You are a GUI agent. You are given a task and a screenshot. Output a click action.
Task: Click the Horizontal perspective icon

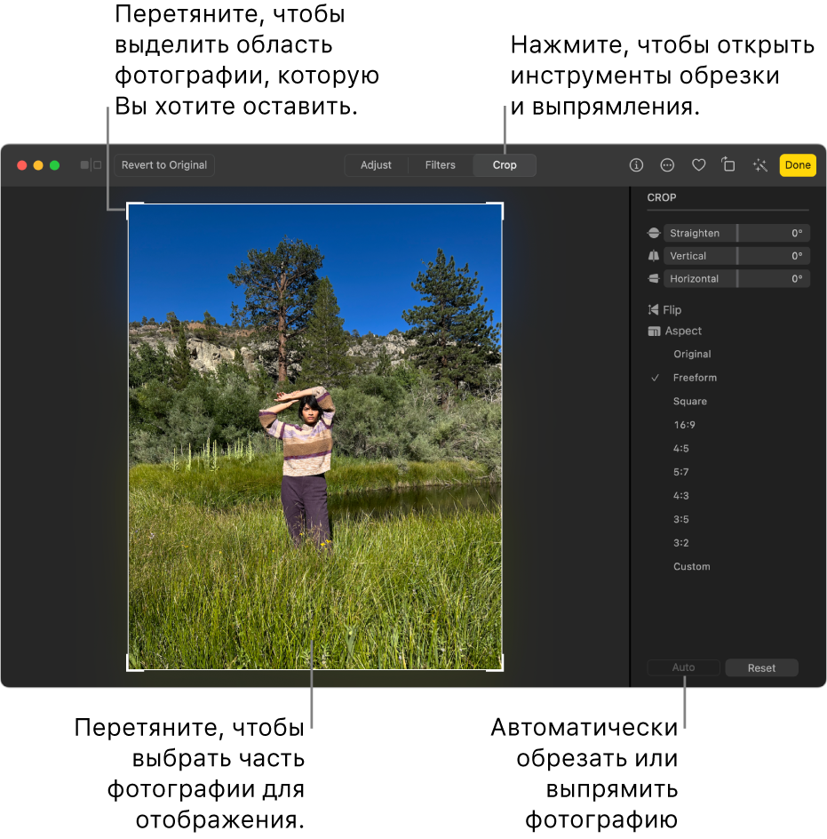pyautogui.click(x=654, y=279)
